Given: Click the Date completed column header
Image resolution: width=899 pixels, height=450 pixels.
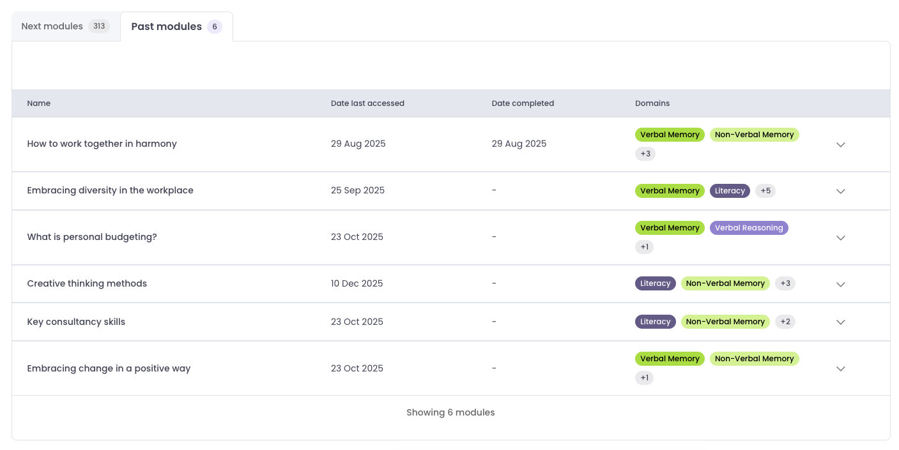Looking at the screenshot, I should (523, 103).
